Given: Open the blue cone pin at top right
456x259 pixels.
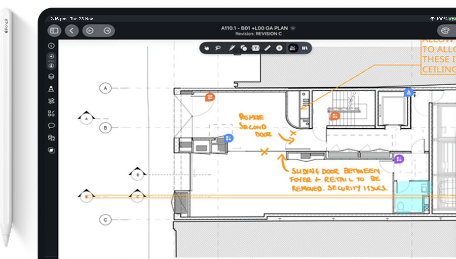Looking at the screenshot, I should (x=408, y=93).
